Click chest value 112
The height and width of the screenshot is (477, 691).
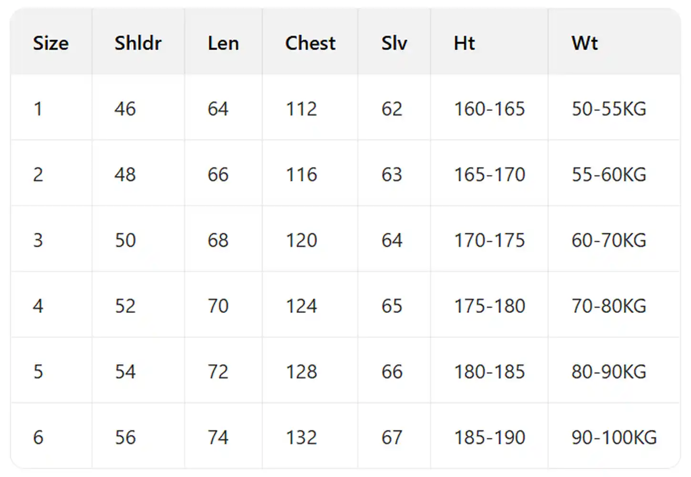(301, 109)
